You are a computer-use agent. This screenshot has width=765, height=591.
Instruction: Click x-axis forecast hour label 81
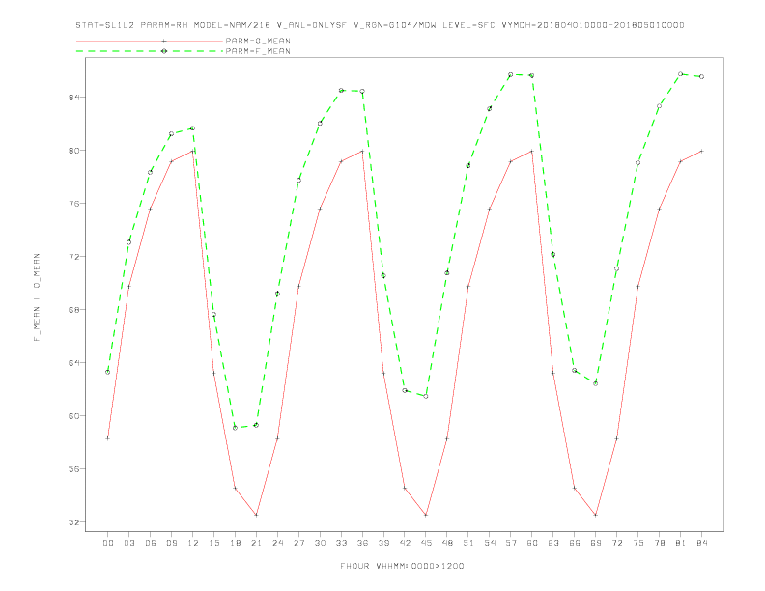click(x=681, y=543)
